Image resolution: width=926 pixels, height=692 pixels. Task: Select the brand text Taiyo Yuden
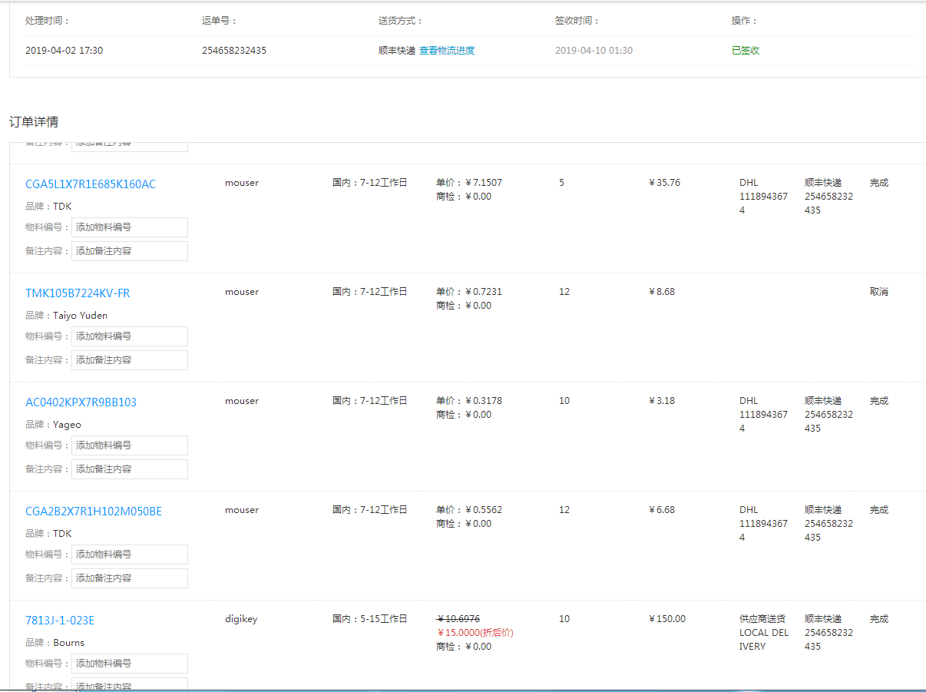[81, 316]
